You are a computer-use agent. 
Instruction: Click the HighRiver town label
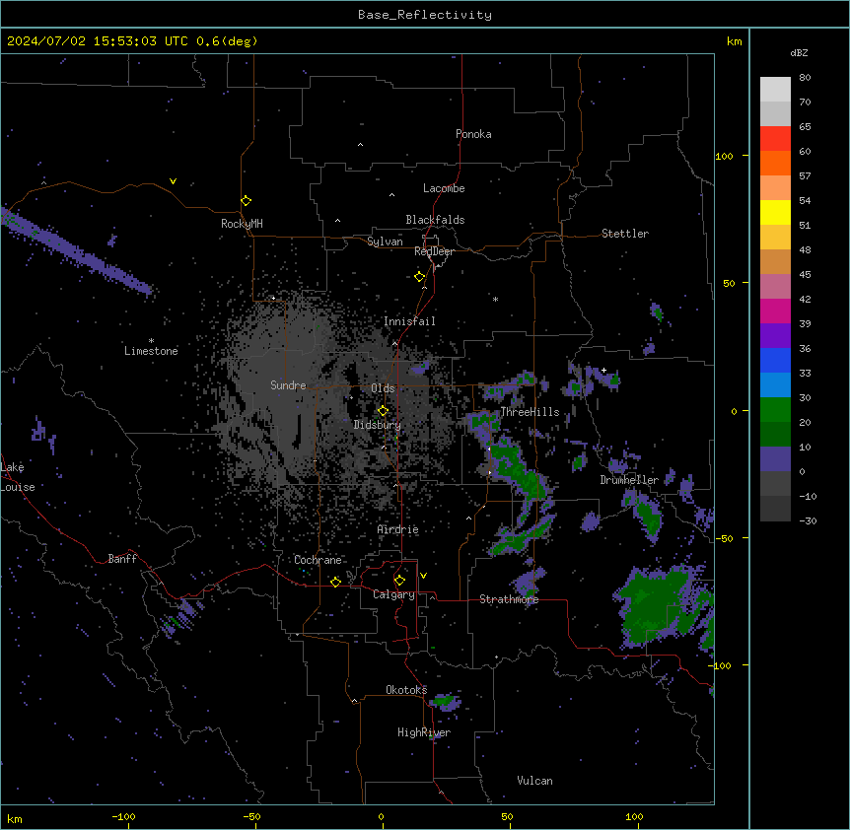pyautogui.click(x=424, y=732)
